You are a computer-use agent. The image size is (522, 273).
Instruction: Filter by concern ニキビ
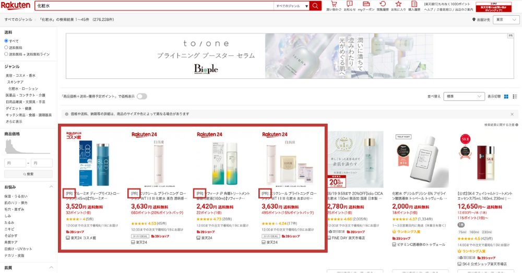click(9, 229)
